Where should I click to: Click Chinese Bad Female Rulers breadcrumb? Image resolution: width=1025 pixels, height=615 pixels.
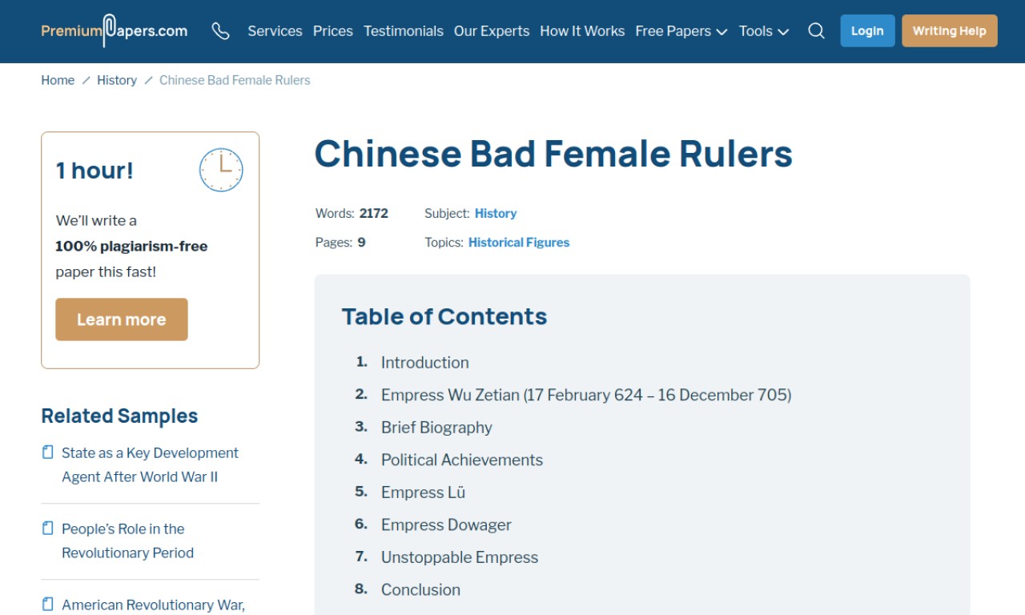point(235,80)
